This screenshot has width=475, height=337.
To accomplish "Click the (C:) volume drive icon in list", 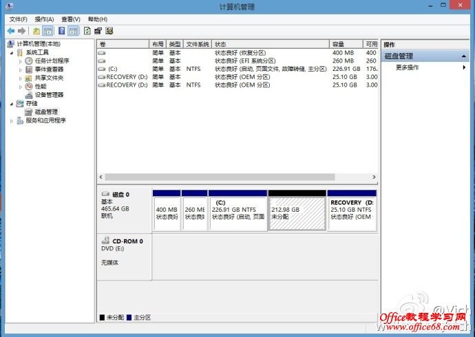I will [102, 69].
